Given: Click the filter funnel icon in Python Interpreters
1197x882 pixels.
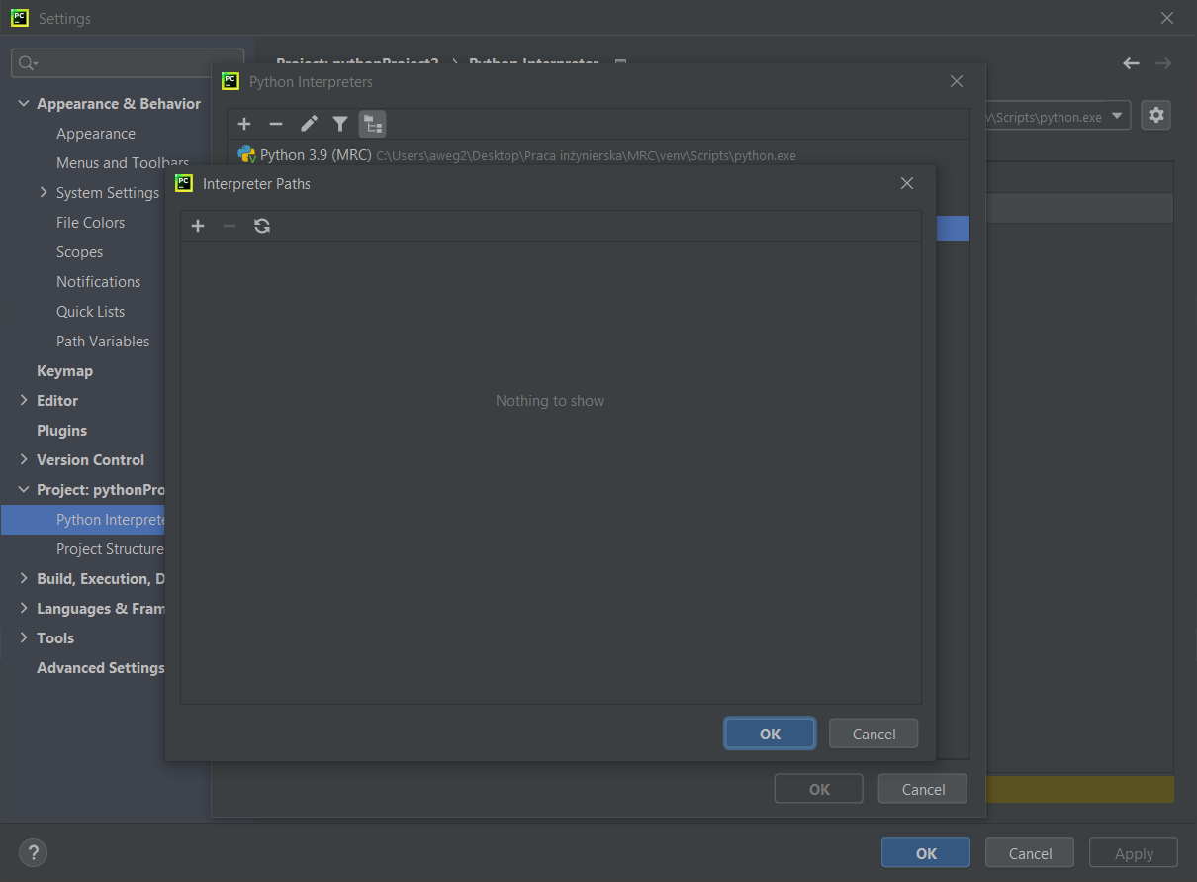Looking at the screenshot, I should click(340, 124).
